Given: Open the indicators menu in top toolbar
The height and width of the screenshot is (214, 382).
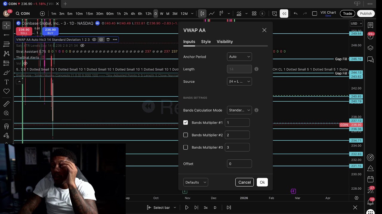Looking at the screenshot, I should pos(239,14).
